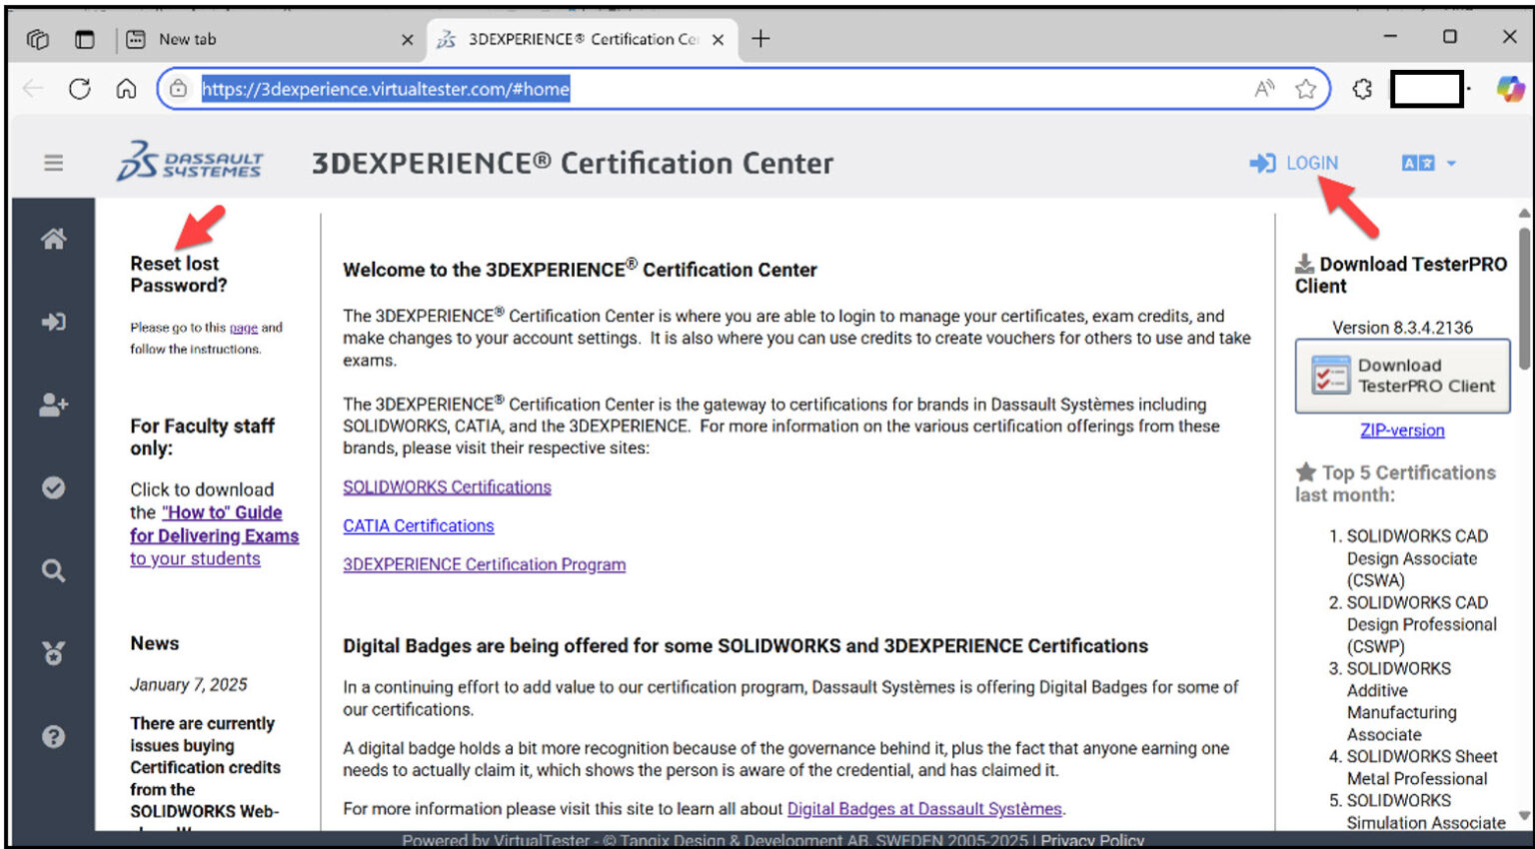This screenshot has width=1535, height=849.
Task: Click the browser address bar URL field
Action: (x=386, y=89)
